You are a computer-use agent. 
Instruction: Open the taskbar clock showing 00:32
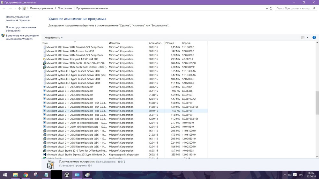point(311,175)
